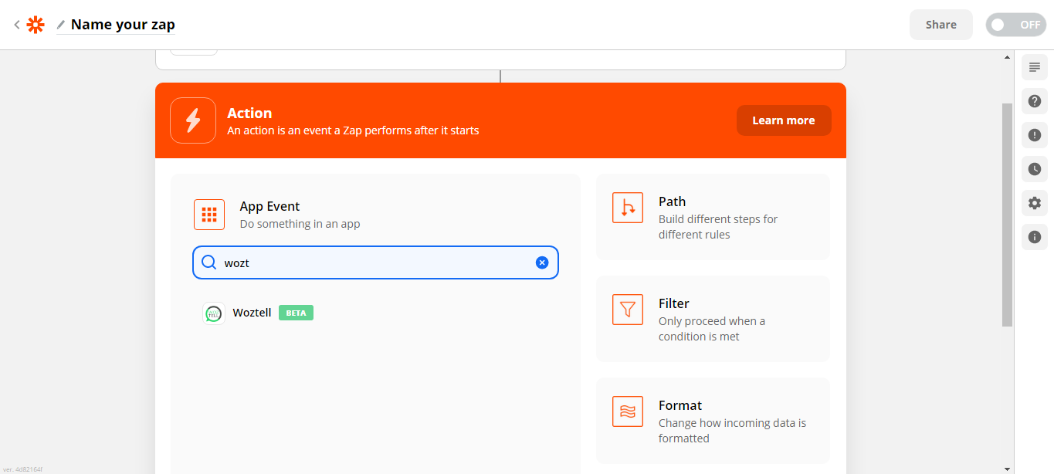Click the search magnifier icon
This screenshot has width=1054, height=474.
click(x=208, y=262)
